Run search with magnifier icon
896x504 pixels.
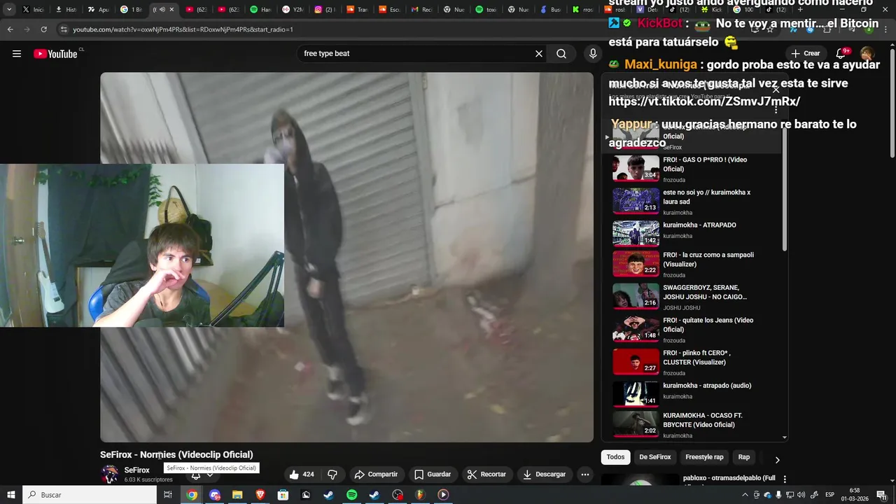[561, 54]
